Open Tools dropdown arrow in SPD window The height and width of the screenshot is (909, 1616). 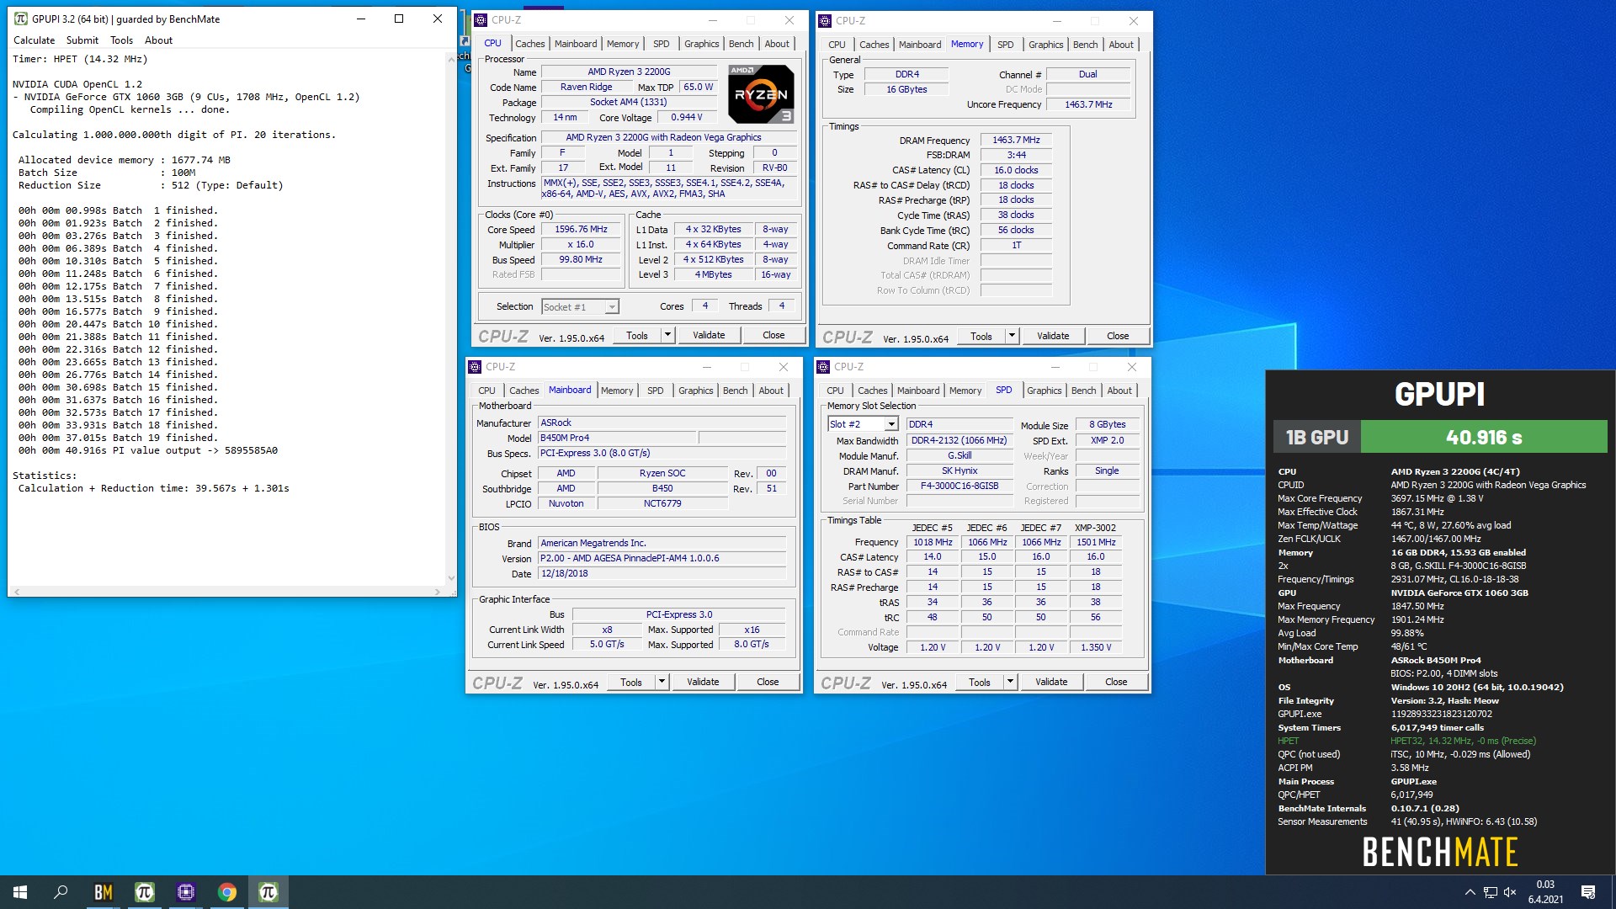tap(1010, 682)
